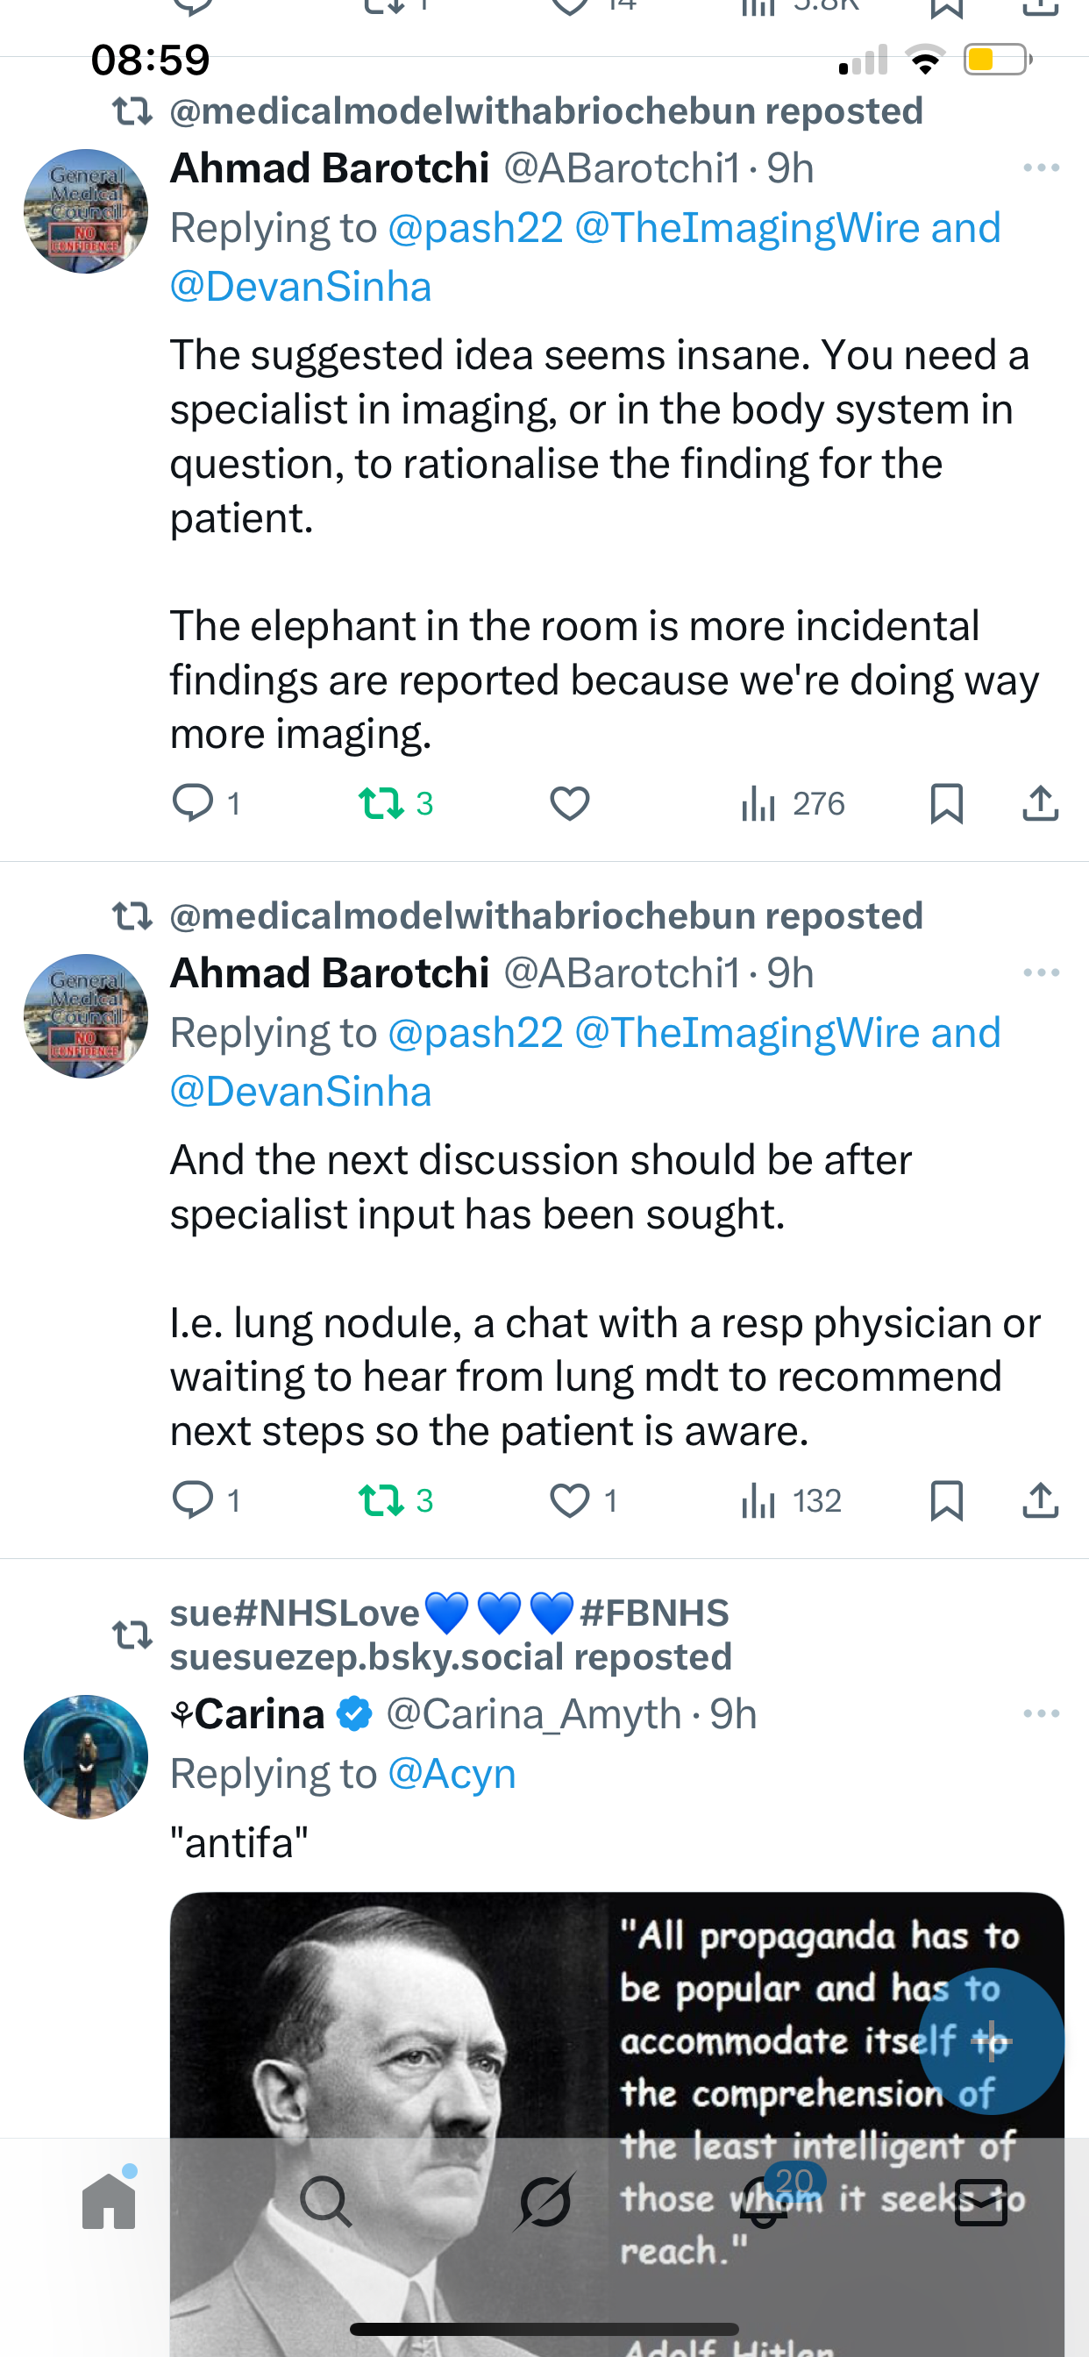
Task: Open the Home tab
Action: click(x=109, y=2202)
